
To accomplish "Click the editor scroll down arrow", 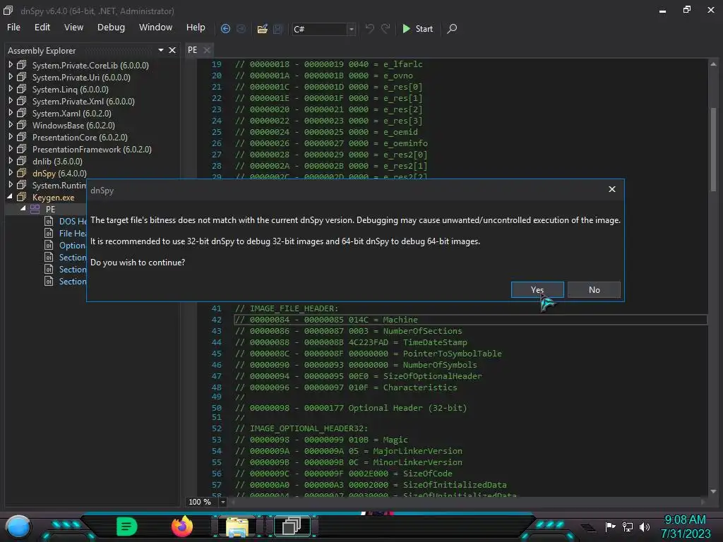I will coord(713,491).
